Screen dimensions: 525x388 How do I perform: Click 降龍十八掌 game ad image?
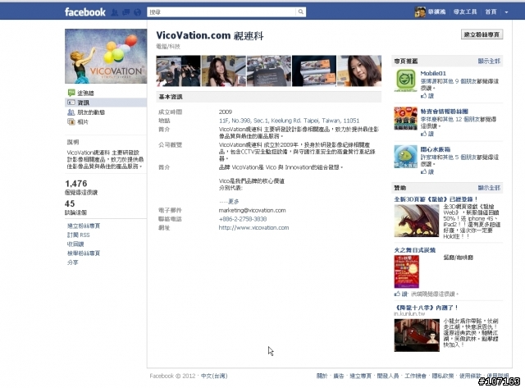coord(417,336)
